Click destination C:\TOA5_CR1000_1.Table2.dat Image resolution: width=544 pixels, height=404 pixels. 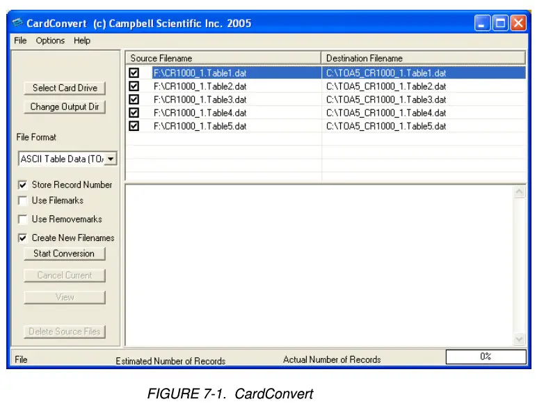click(x=386, y=86)
